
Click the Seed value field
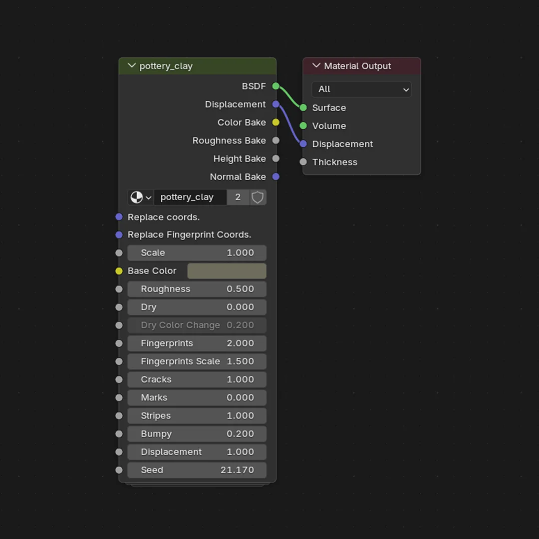click(197, 470)
